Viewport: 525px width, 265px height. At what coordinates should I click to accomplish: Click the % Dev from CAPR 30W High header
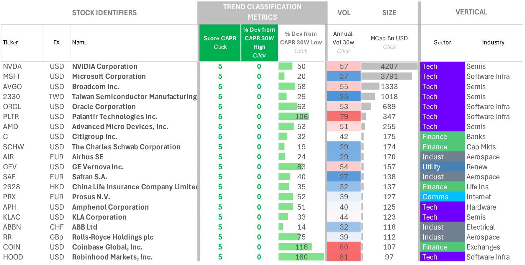[x=259, y=43]
